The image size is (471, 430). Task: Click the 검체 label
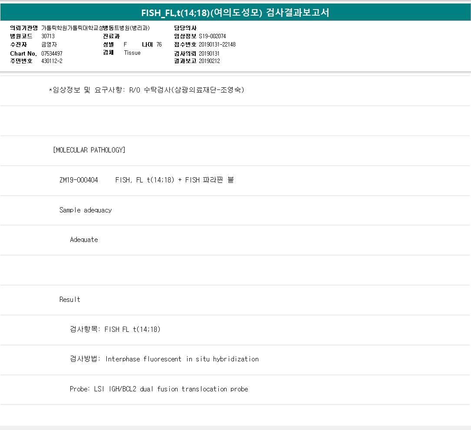109,53
